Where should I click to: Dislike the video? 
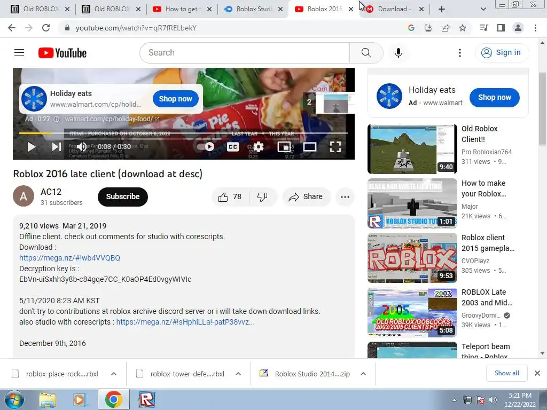pyautogui.click(x=262, y=197)
